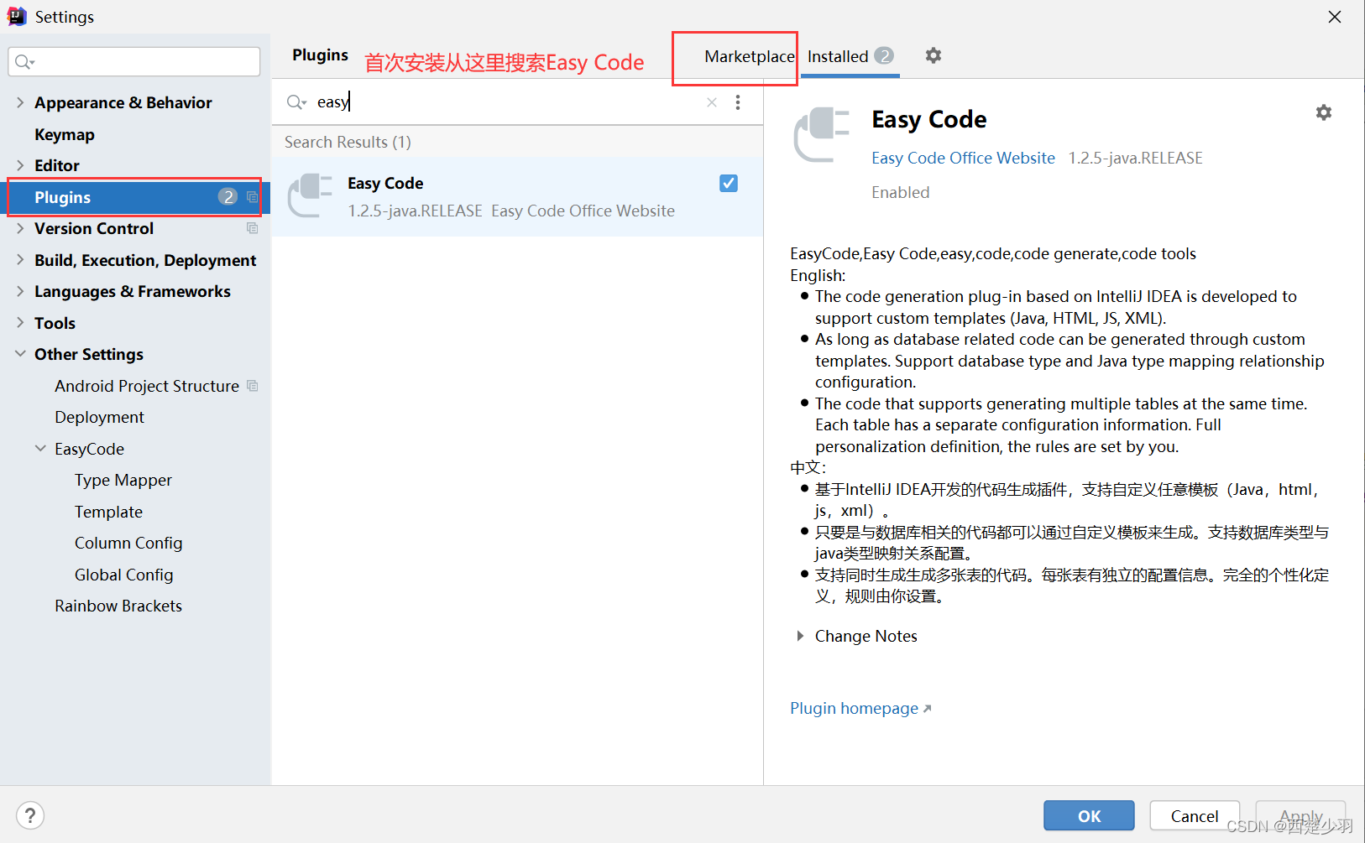Clear the plugin search text with X
The image size is (1365, 843).
point(712,102)
